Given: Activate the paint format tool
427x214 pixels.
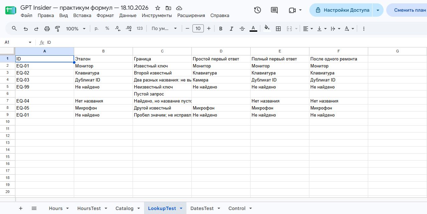Looking at the screenshot, I should 57,29.
